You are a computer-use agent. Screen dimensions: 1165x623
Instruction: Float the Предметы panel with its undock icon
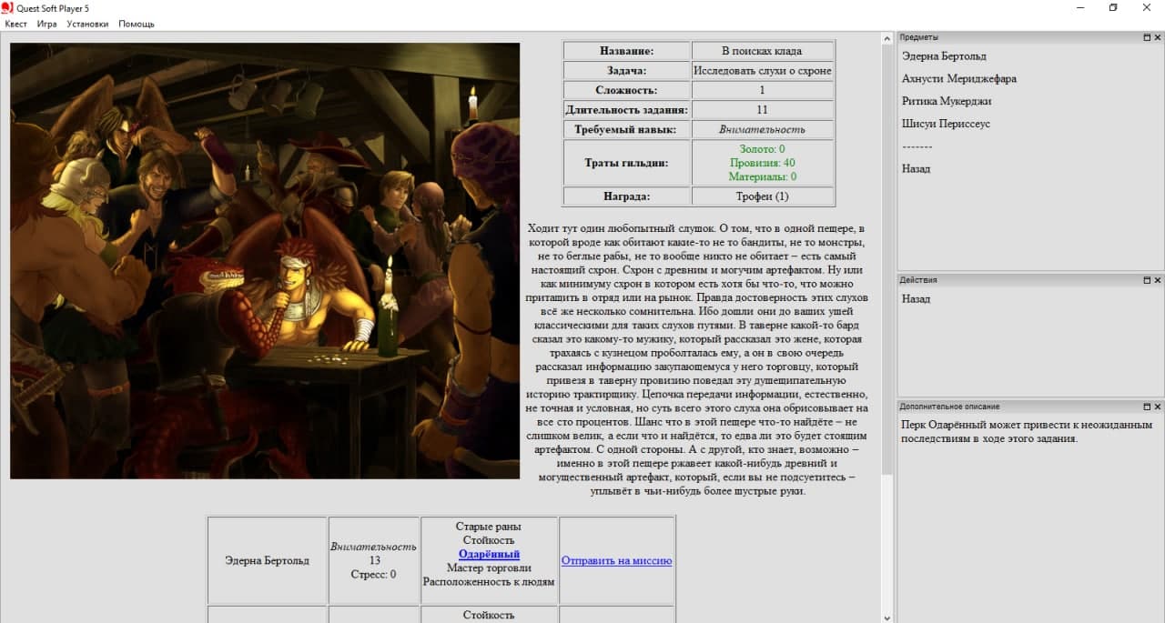(x=1147, y=37)
